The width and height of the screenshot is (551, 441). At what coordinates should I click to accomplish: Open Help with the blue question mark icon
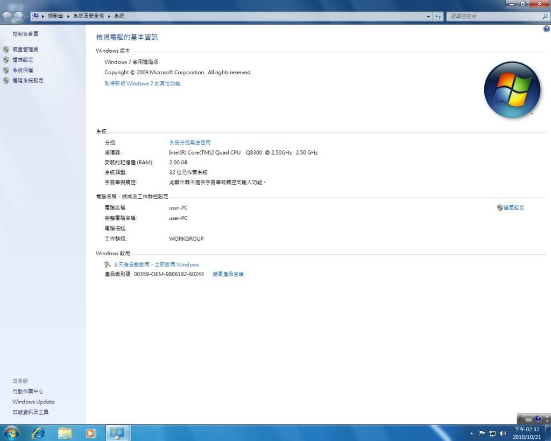tap(547, 29)
